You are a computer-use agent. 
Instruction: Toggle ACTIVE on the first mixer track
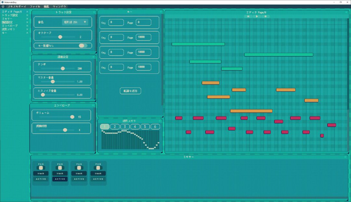click(x=41, y=179)
